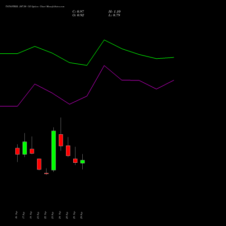The image size is (226, 226).
Task: Select the 21 Sep date label
Action: tap(38, 215)
